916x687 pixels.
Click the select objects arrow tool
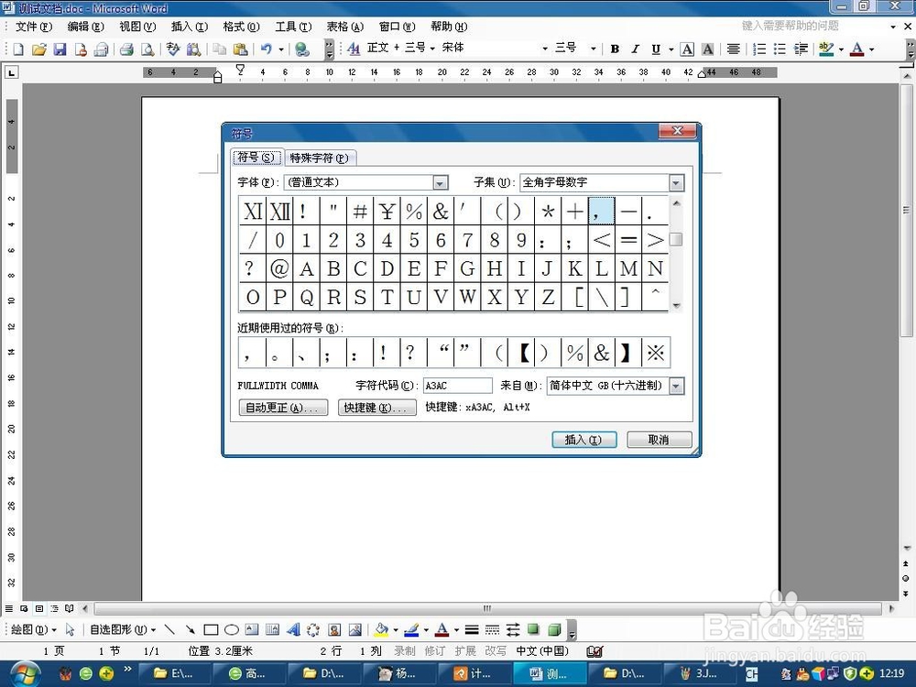click(71, 629)
